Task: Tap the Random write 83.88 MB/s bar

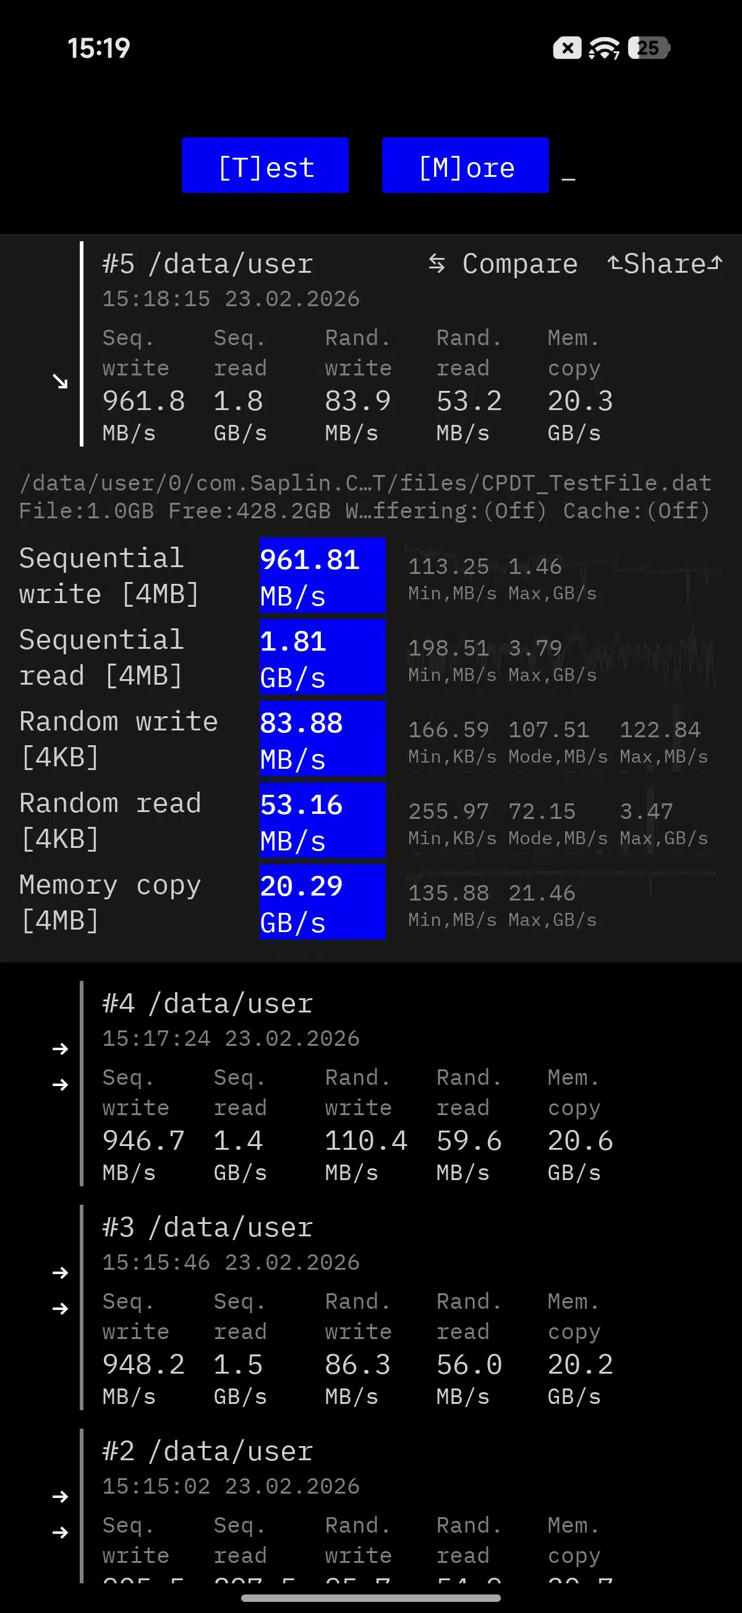Action: click(x=323, y=739)
